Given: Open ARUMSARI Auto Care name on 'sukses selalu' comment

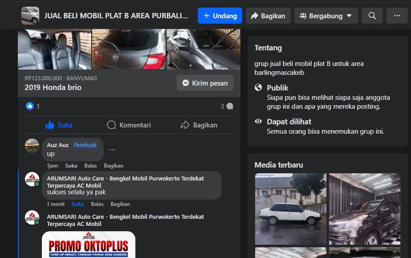Looking at the screenshot, I should (x=125, y=182).
